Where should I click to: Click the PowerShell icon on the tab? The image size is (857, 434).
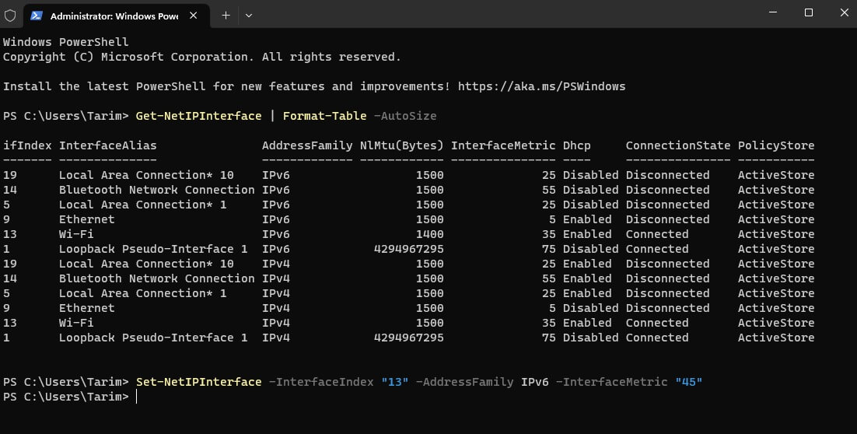[x=37, y=16]
